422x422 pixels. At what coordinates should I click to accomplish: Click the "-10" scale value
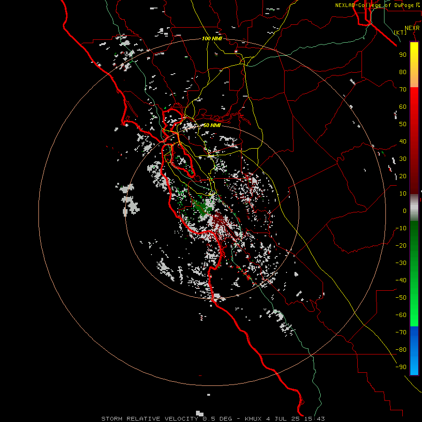401,228
